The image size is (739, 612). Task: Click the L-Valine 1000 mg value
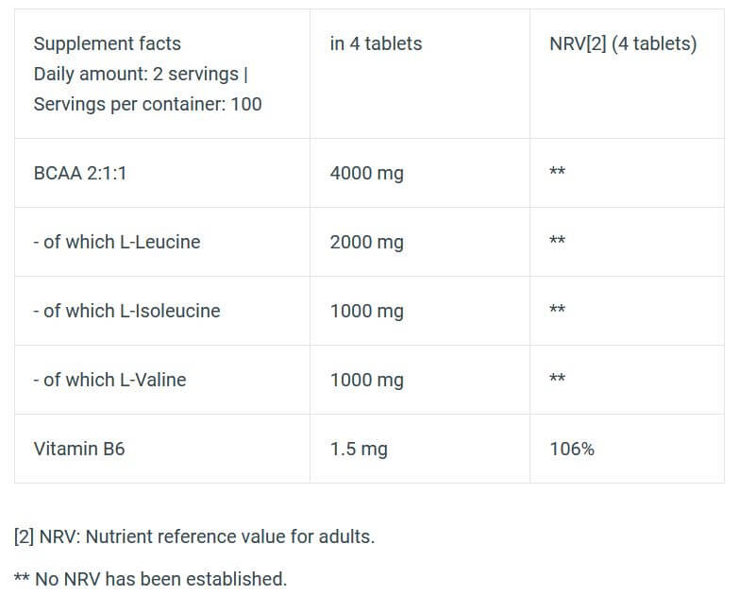click(x=366, y=380)
